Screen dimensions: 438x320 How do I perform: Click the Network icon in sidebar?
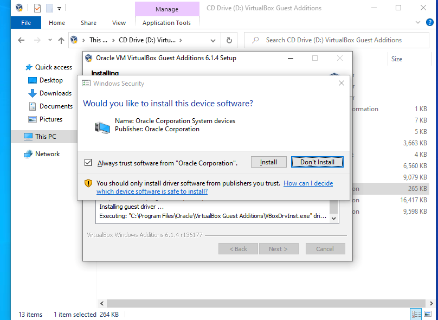[28, 154]
